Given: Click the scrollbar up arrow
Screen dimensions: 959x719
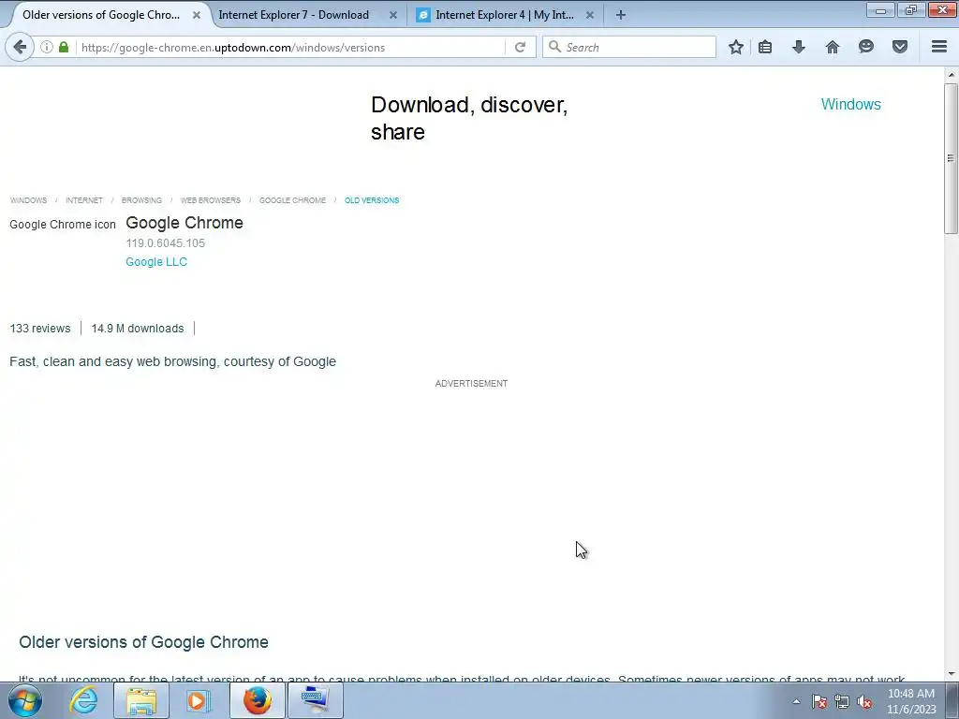Looking at the screenshot, I should [x=951, y=75].
